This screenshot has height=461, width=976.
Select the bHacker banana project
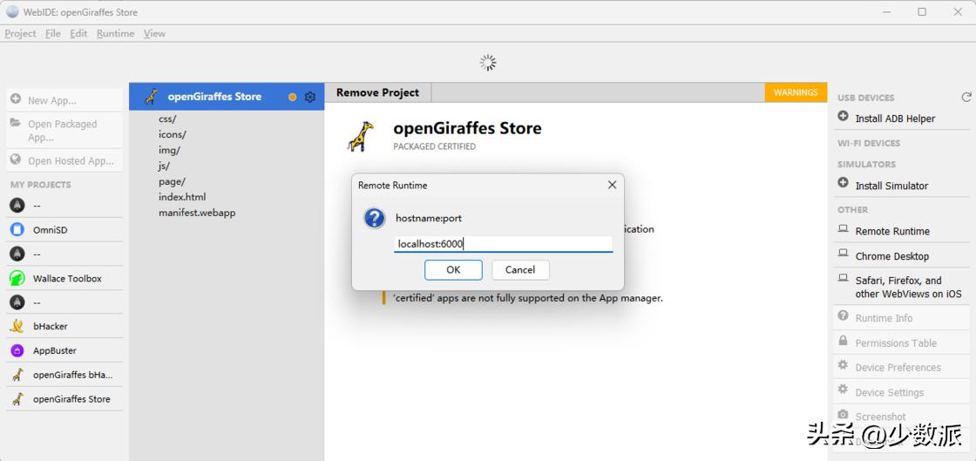50,326
